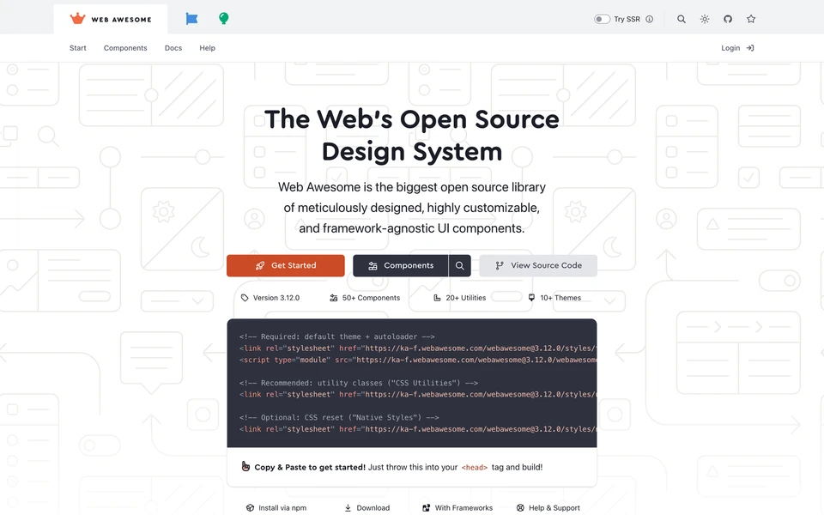This screenshot has height=515, width=824.
Task: Open the green balloon icon tab
Action: (223, 19)
